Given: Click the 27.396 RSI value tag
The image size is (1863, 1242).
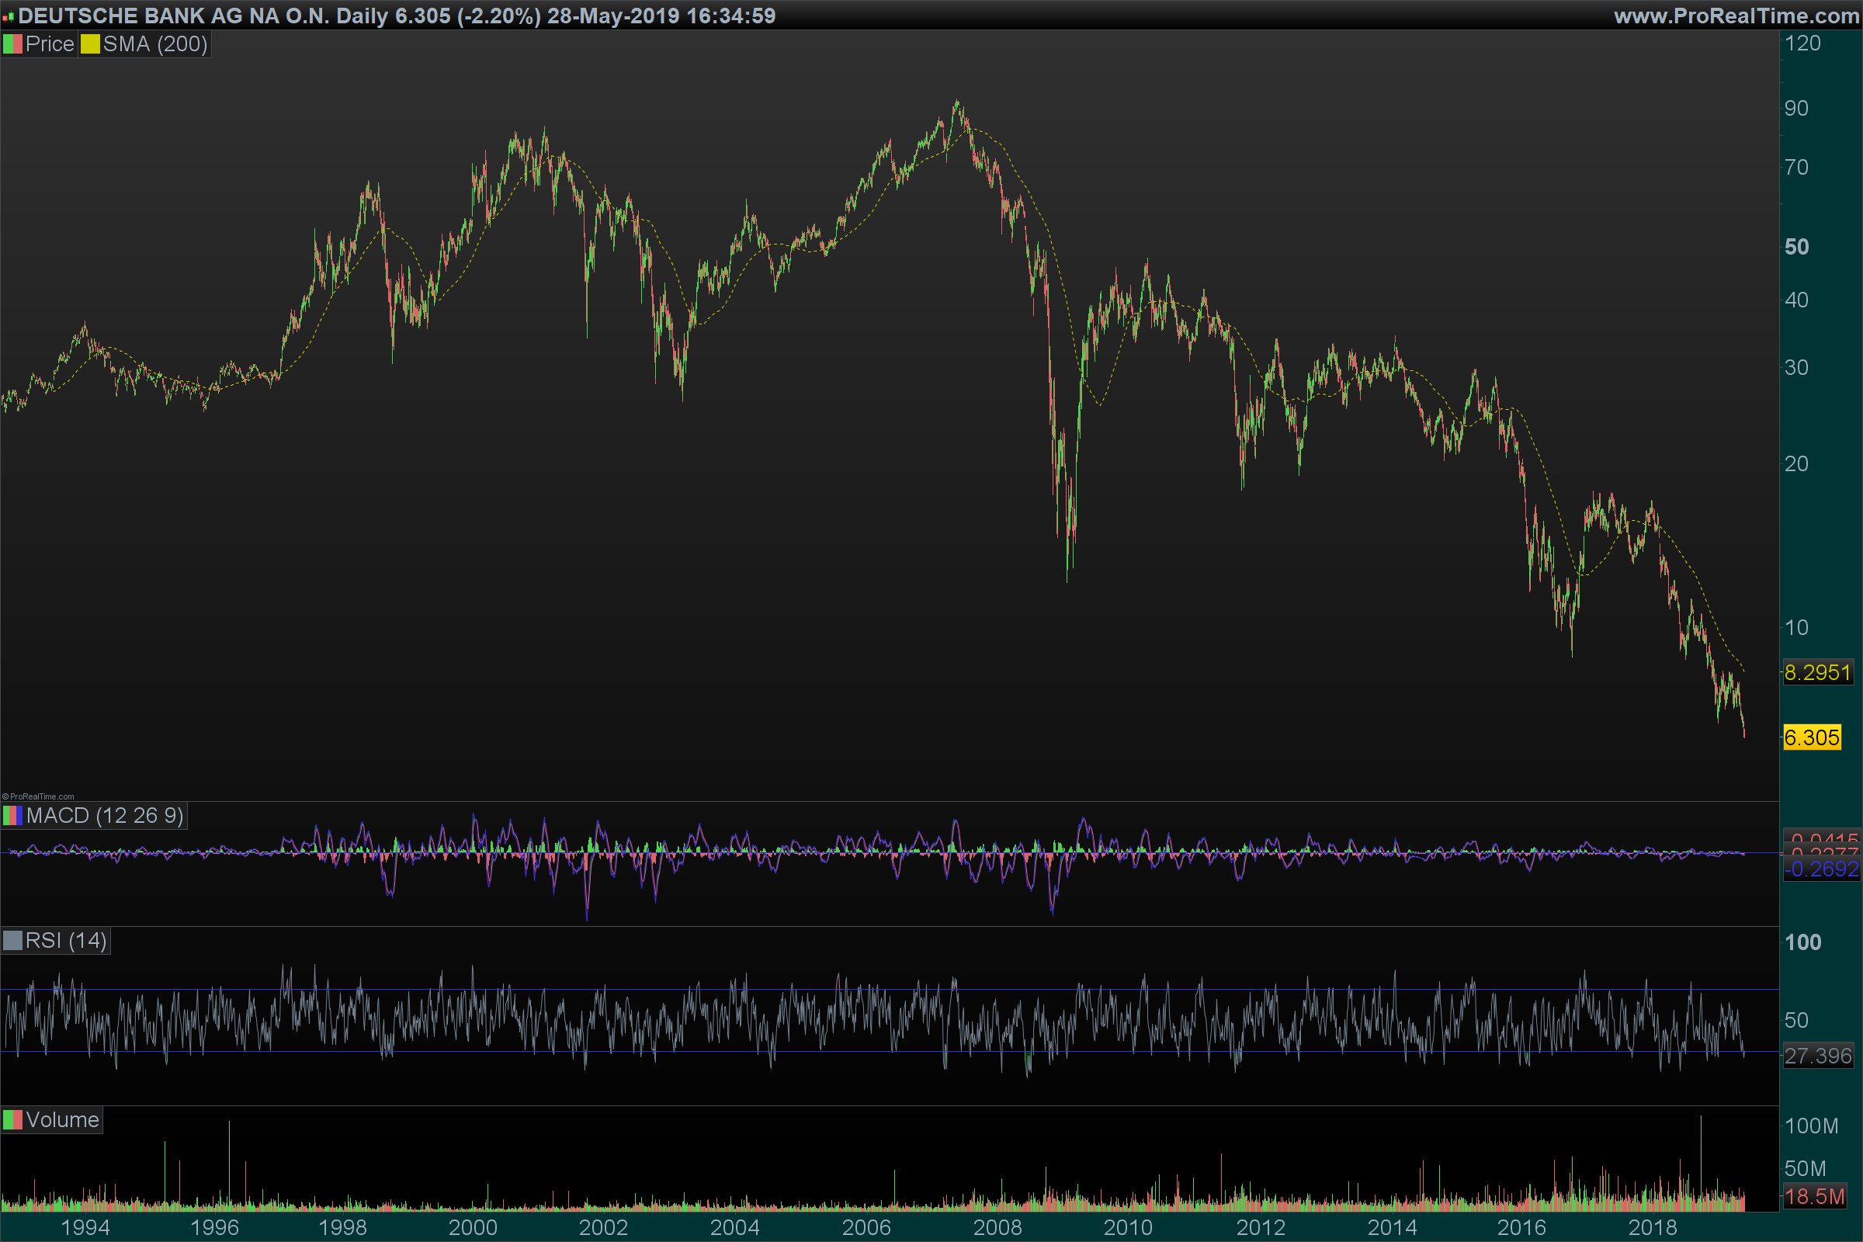Looking at the screenshot, I should point(1817,1056).
